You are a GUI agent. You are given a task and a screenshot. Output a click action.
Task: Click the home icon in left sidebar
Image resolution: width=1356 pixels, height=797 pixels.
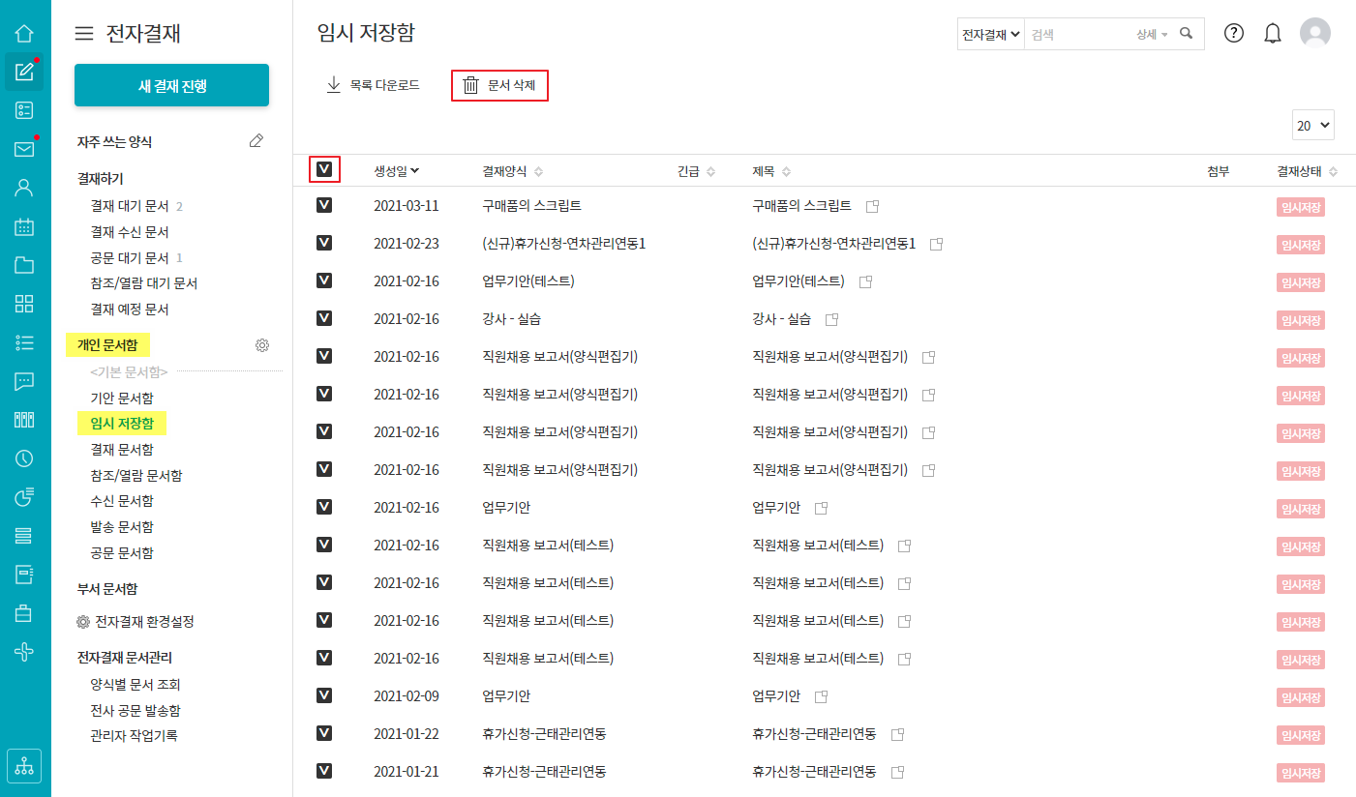[x=25, y=33]
